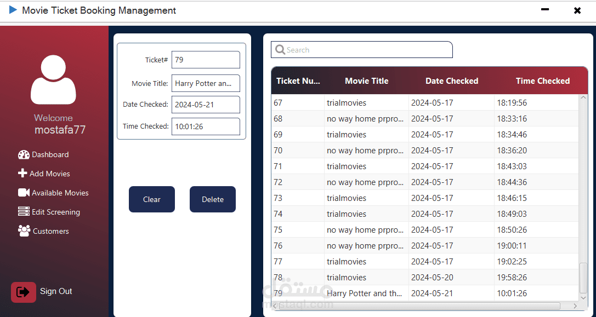Image resolution: width=596 pixels, height=317 pixels.
Task: Click the search magnifier icon
Action: [x=280, y=50]
